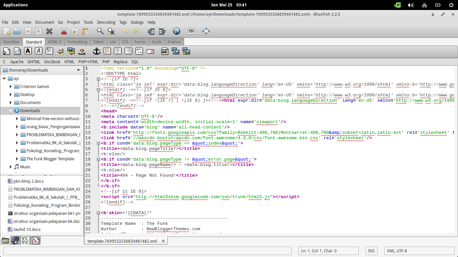Switch to the Formatting toolbar tab
Image resolution: width=458 pixels, height=257 pixels.
[x=77, y=42]
